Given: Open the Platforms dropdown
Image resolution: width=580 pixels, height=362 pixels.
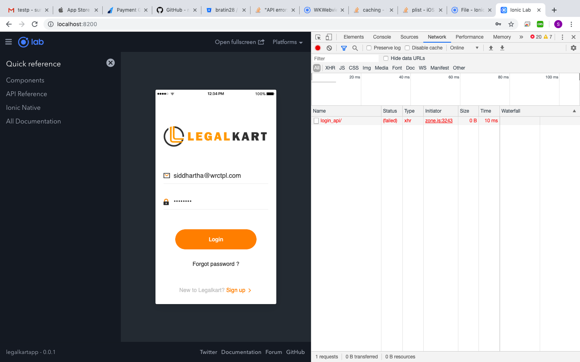Looking at the screenshot, I should 287,42.
